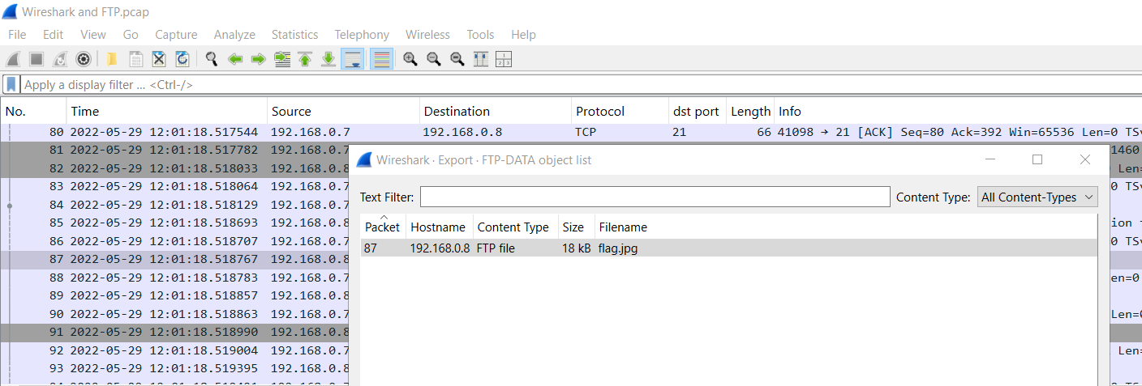Image resolution: width=1142 pixels, height=386 pixels.
Task: Open the Capture menu
Action: click(x=176, y=35)
